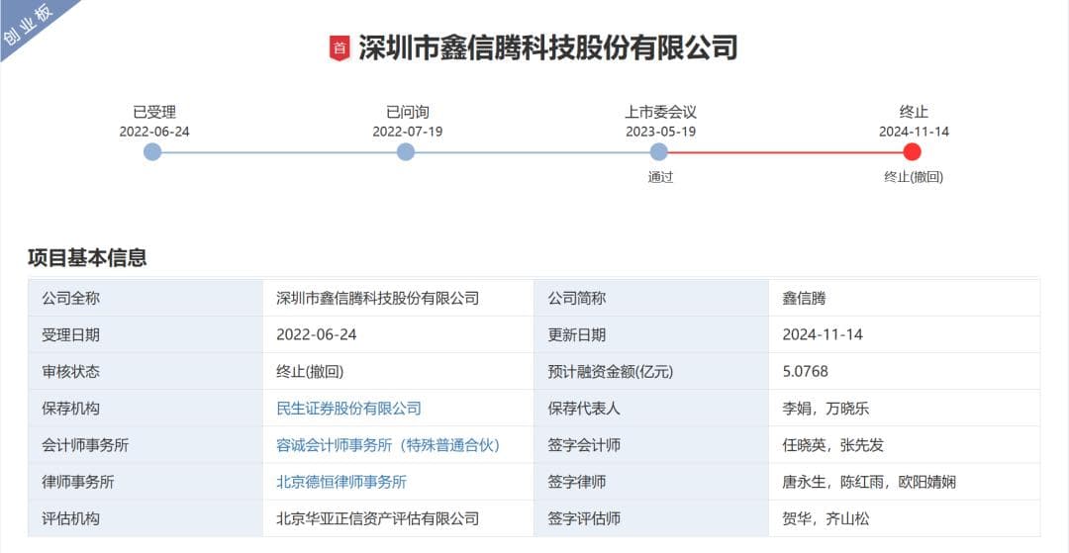Click the 预计融资金额 value 5.0768
This screenshot has width=1069, height=553.
coord(805,371)
